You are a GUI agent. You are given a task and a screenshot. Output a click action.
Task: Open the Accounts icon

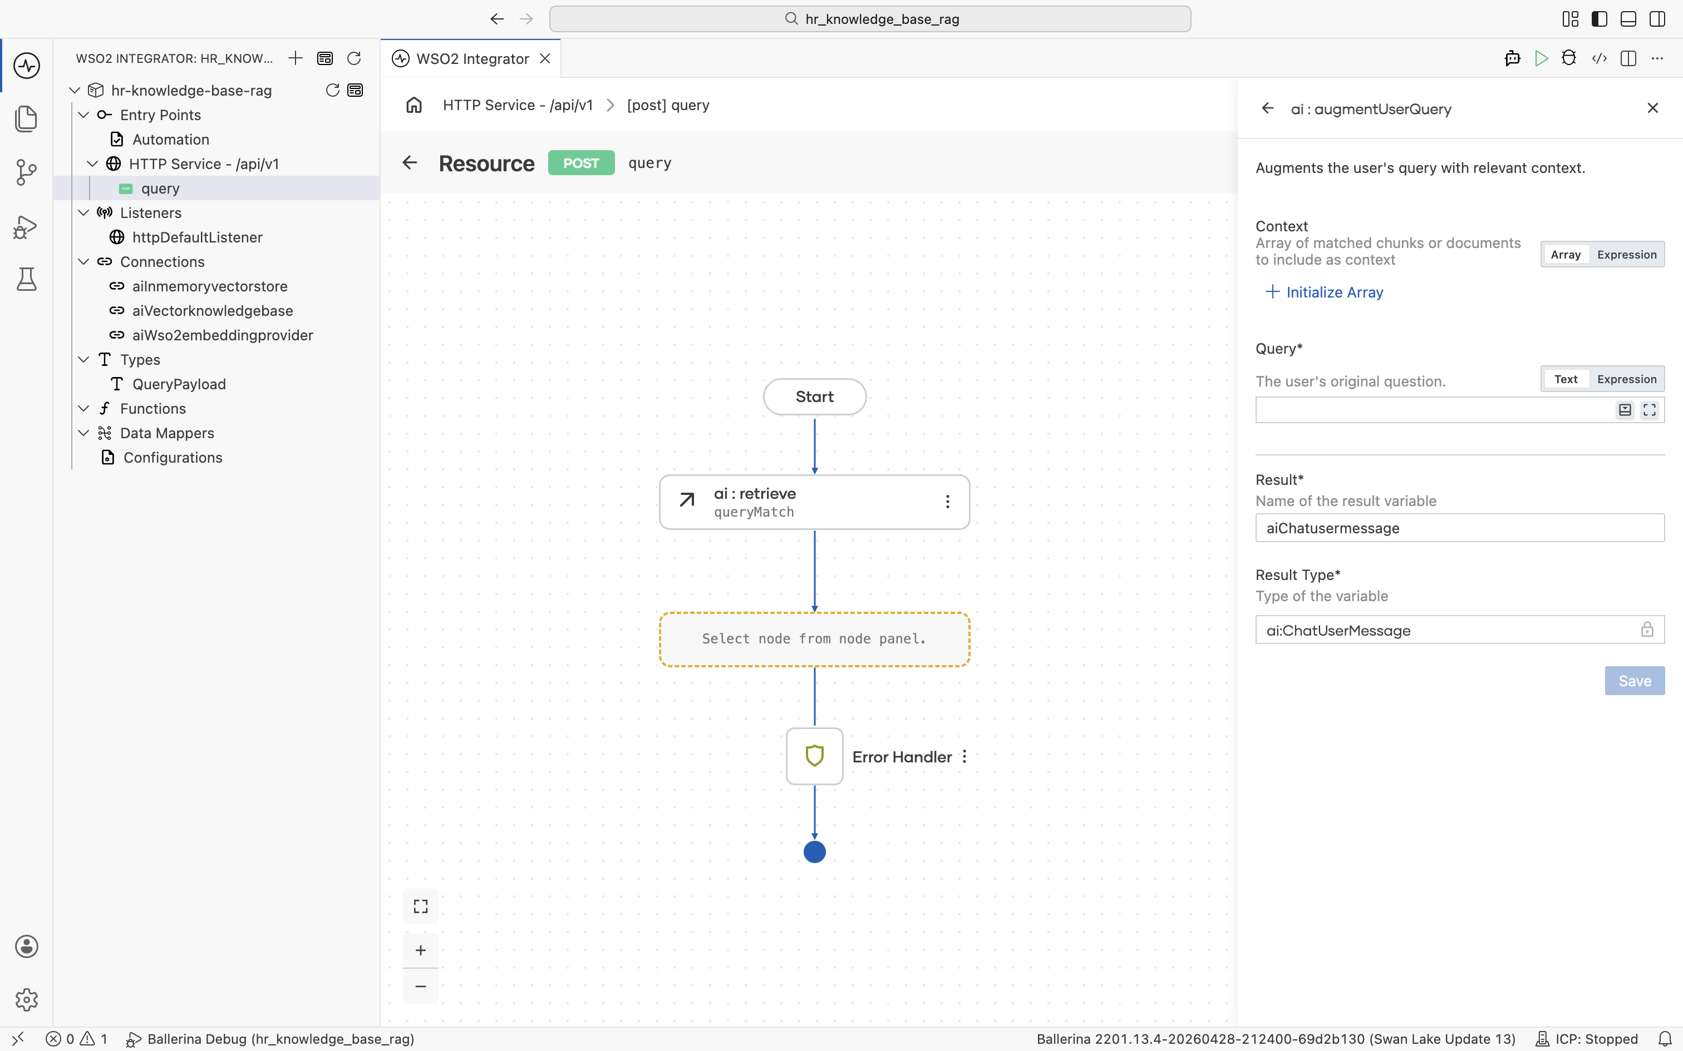point(26,946)
